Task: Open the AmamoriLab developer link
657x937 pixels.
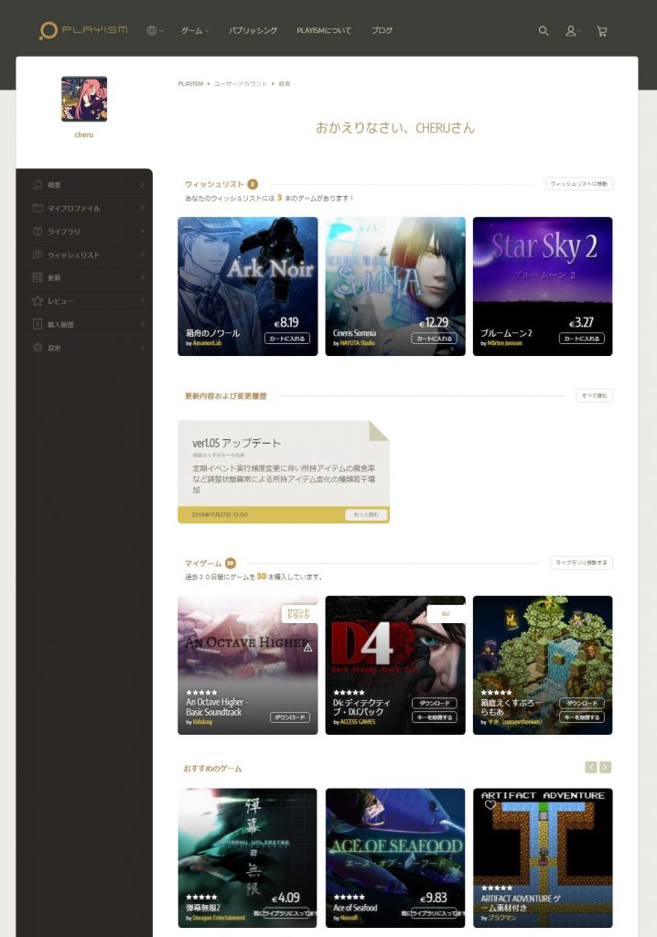Action: pos(207,344)
